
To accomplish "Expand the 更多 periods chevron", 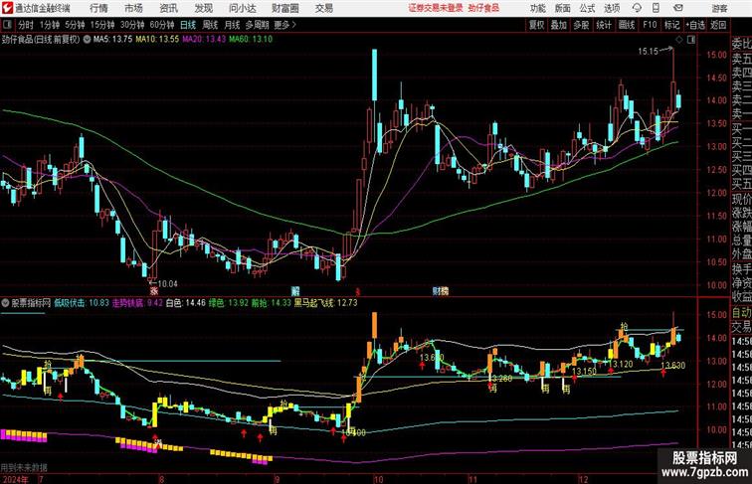I will [285, 25].
